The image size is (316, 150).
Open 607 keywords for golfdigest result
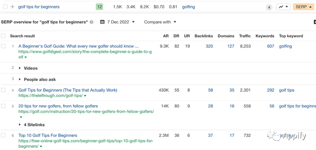pos(271,46)
